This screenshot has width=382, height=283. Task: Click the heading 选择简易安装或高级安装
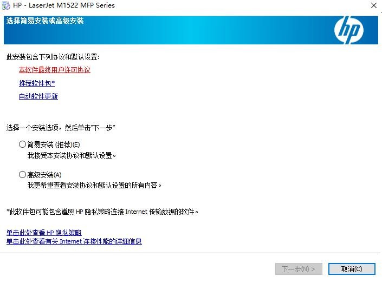click(x=45, y=21)
